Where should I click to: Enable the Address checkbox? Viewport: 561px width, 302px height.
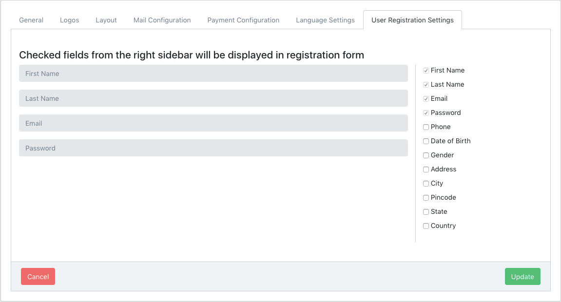coord(426,170)
